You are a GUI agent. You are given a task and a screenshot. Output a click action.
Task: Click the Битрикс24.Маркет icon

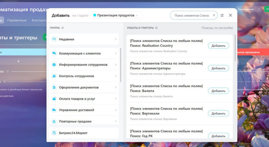click(54, 133)
